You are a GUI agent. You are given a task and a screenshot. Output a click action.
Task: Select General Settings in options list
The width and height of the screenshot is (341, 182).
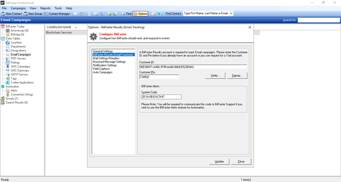(x=103, y=51)
